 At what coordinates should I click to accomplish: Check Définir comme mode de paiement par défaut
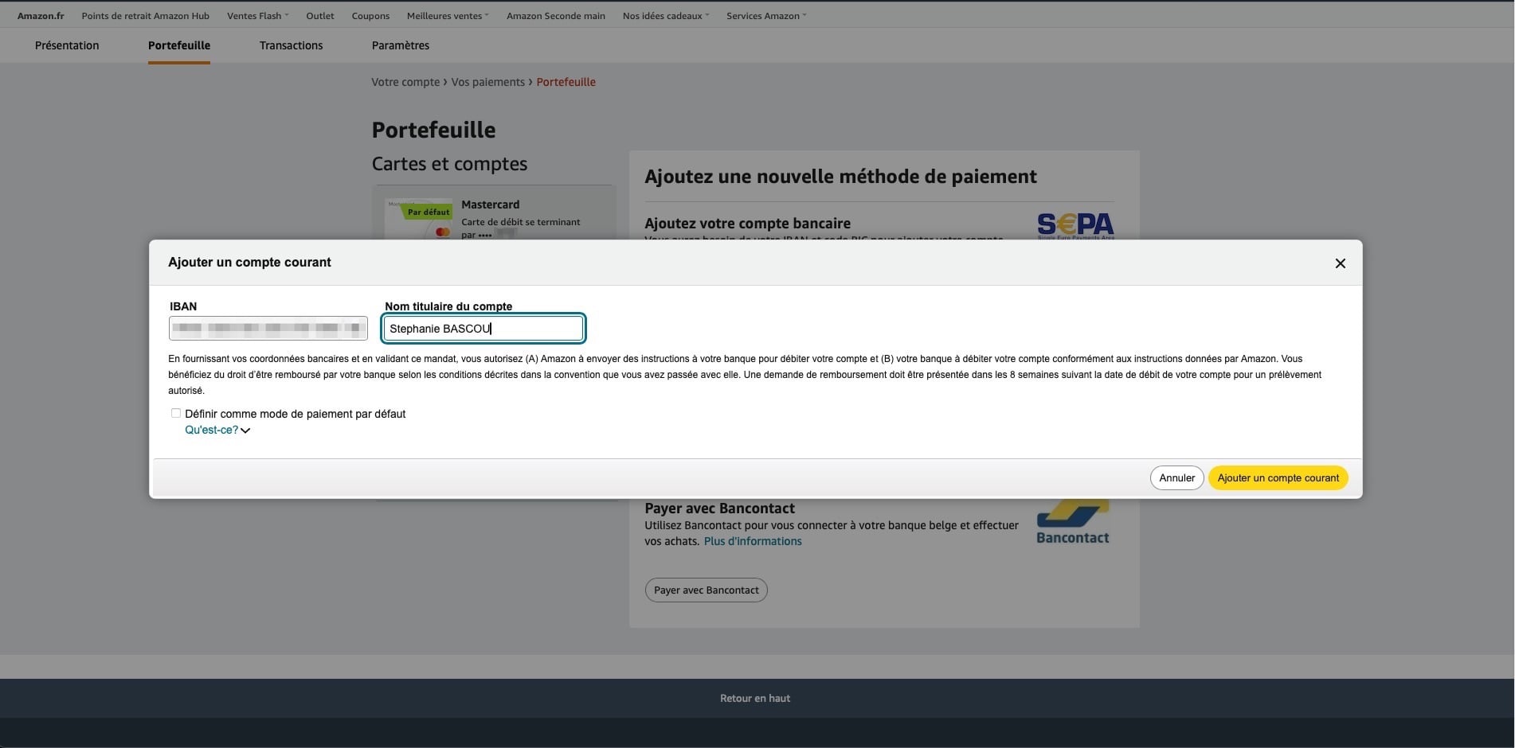pos(176,413)
